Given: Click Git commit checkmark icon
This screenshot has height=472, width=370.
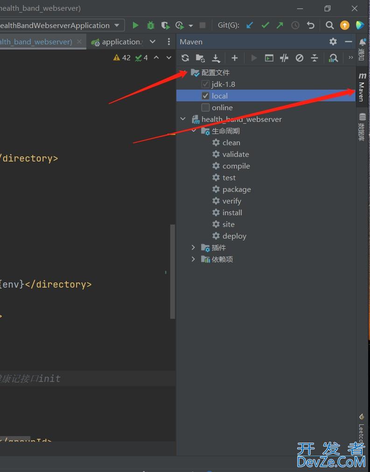Looking at the screenshot, I should point(265,25).
